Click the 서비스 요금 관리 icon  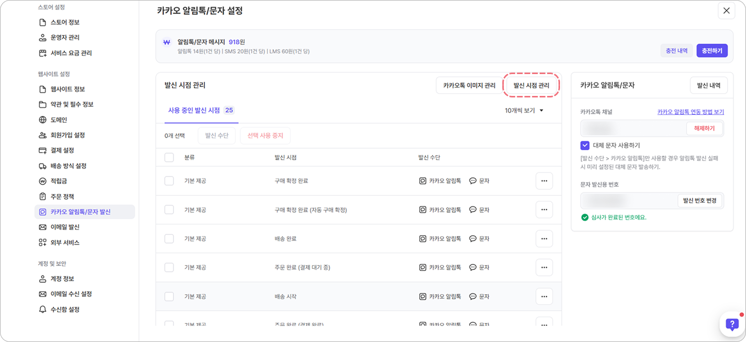[x=42, y=53]
